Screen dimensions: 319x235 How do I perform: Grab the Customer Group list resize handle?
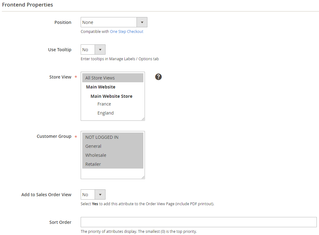click(x=143, y=177)
